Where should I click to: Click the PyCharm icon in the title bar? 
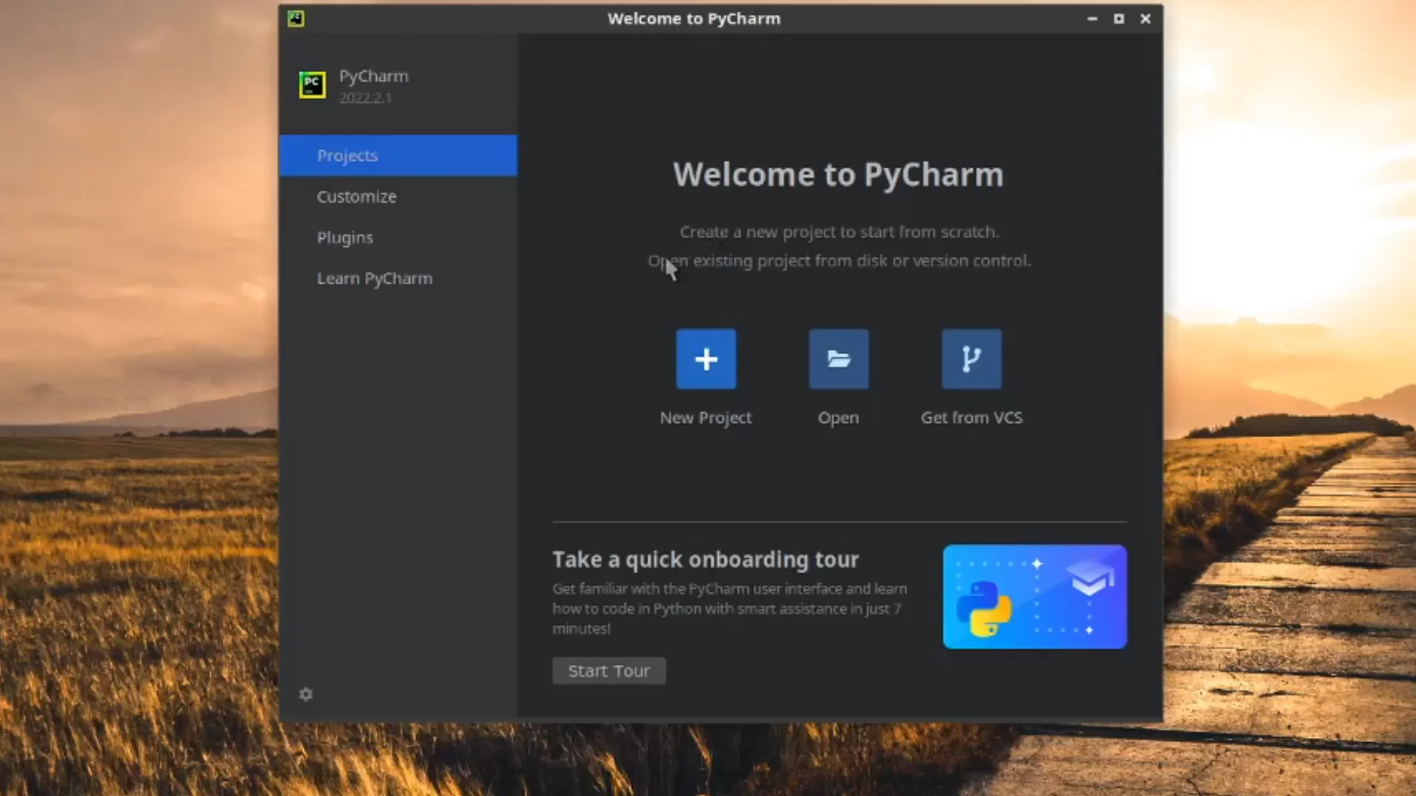pyautogui.click(x=296, y=19)
